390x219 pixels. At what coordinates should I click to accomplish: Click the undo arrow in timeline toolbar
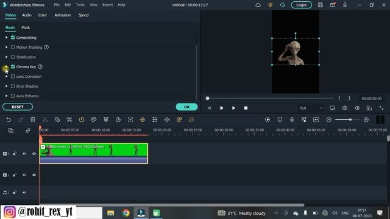(x=9, y=120)
